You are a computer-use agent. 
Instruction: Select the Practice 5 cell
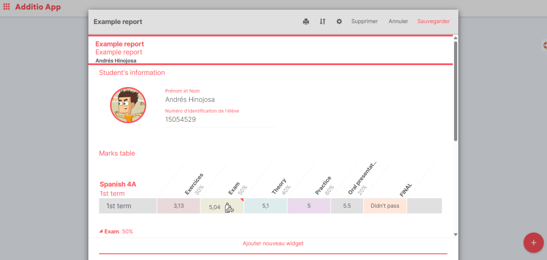tap(309, 206)
